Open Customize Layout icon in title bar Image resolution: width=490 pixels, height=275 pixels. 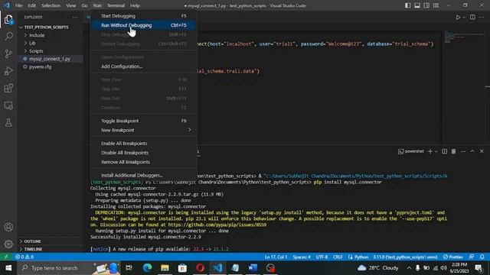click(x=436, y=5)
